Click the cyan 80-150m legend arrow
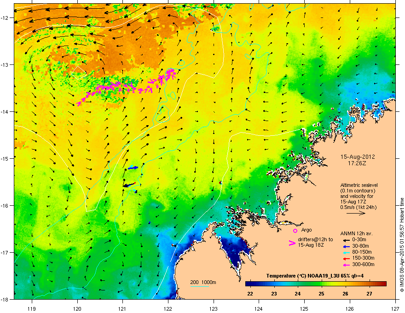This screenshot has width=405, height=313. (346, 252)
